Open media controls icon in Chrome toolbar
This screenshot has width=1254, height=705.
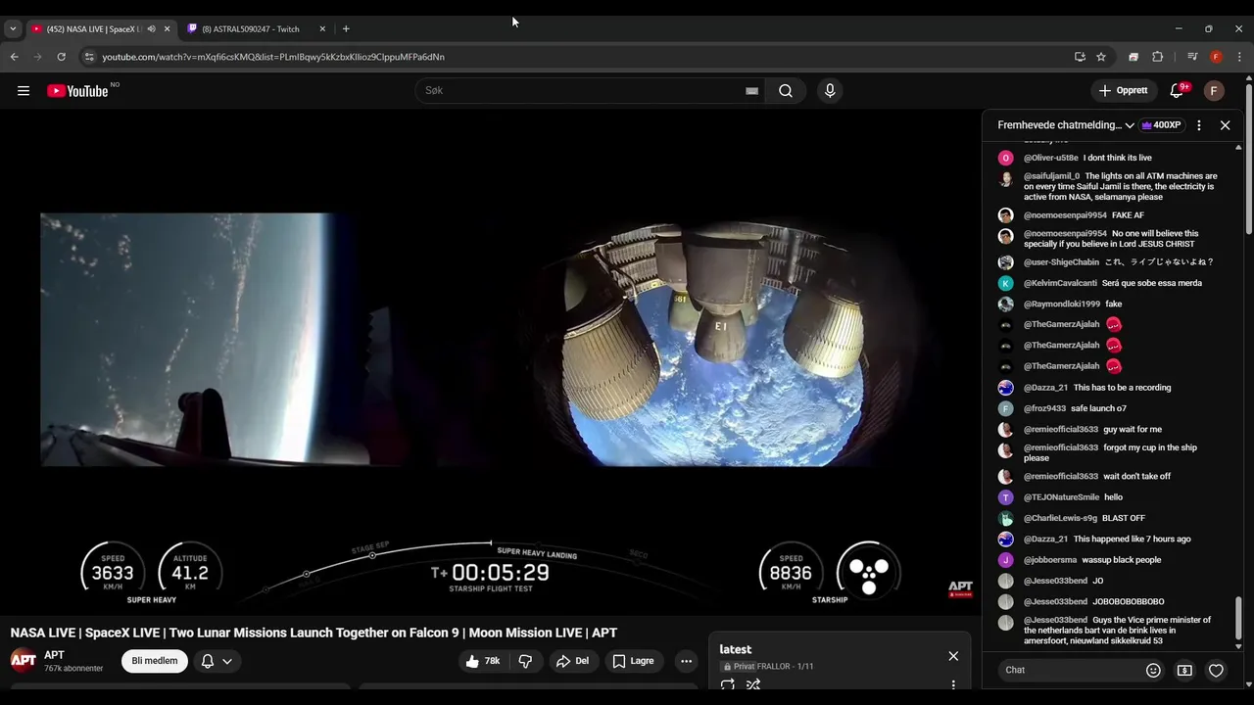[1192, 57]
